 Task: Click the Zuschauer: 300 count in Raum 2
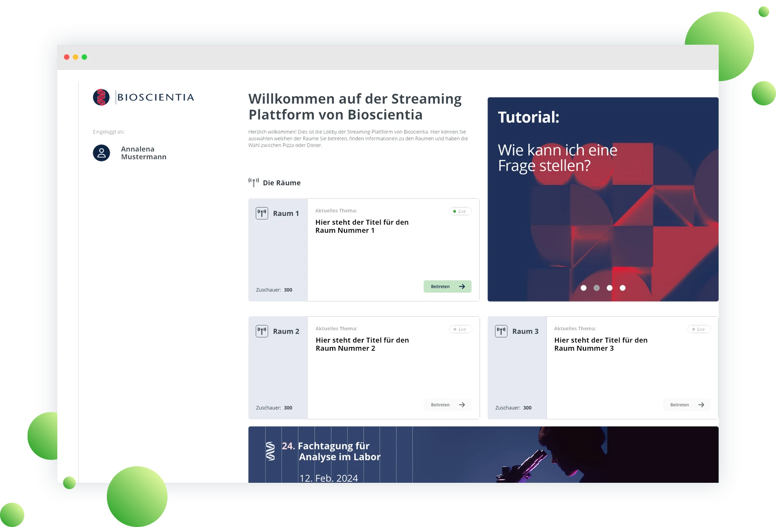click(x=274, y=408)
